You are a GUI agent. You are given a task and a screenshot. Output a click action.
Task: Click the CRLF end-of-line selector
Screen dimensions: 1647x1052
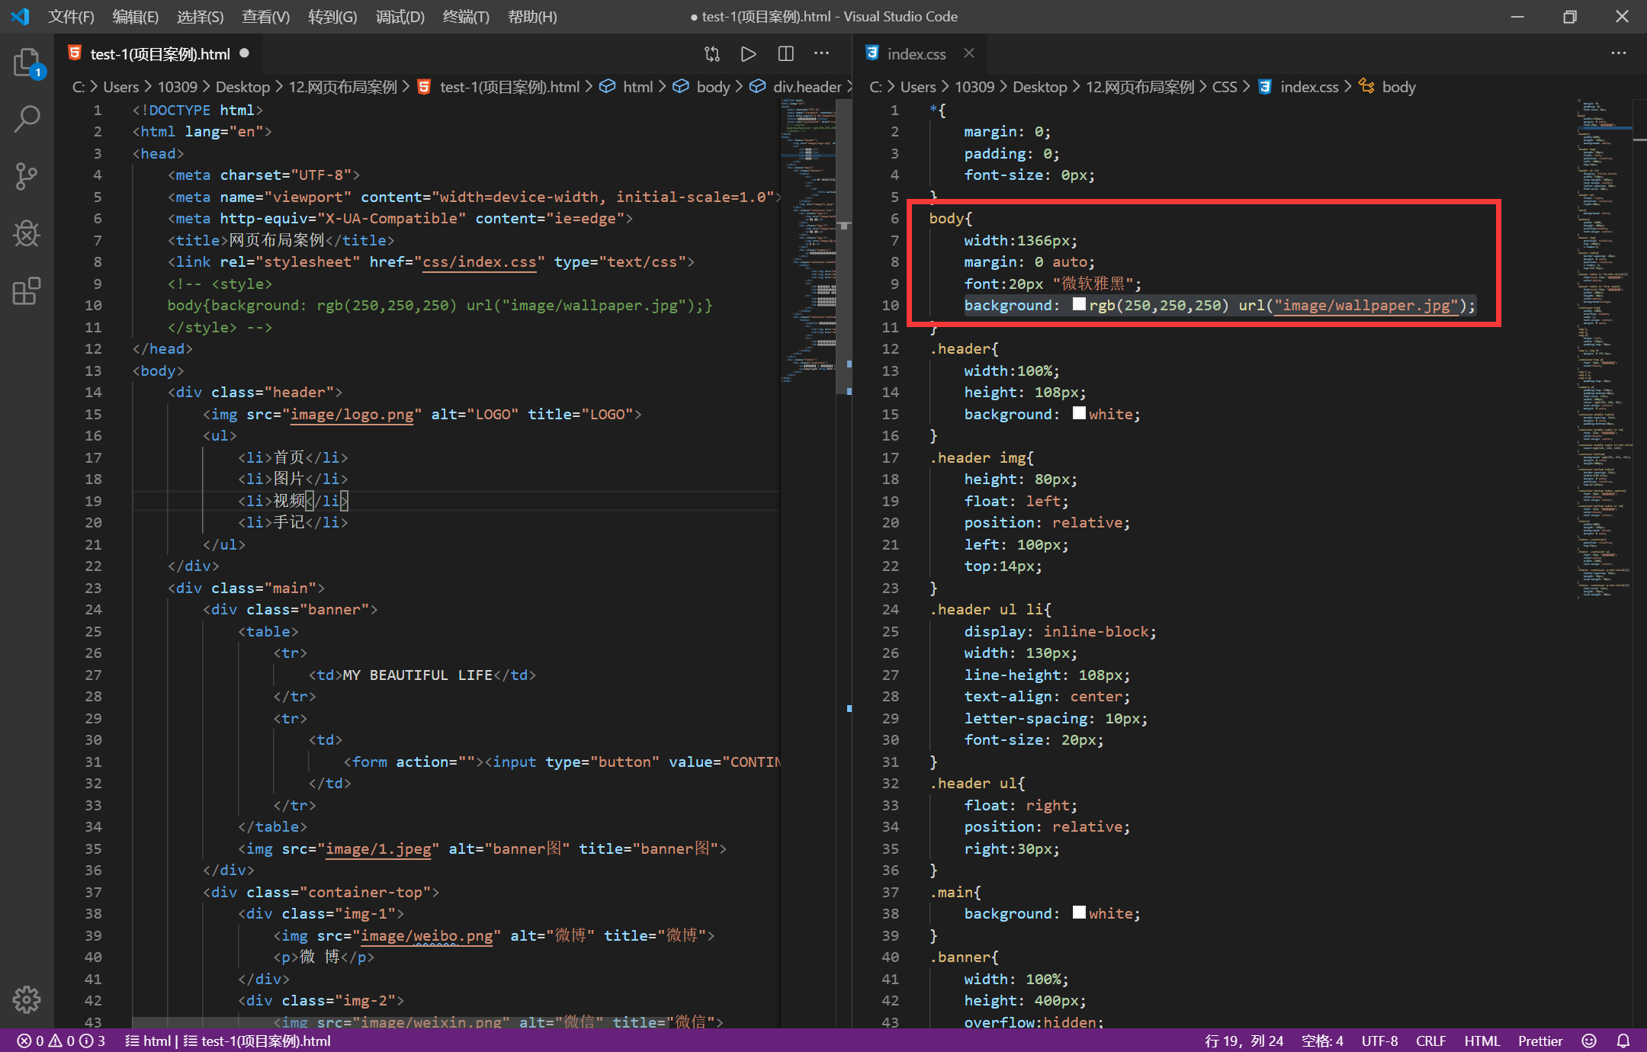pos(1431,1041)
